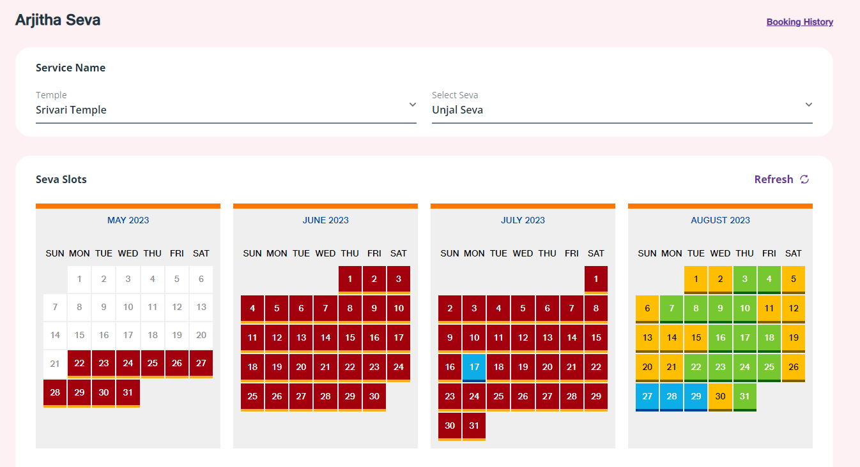Select the green August 10 date

point(745,309)
